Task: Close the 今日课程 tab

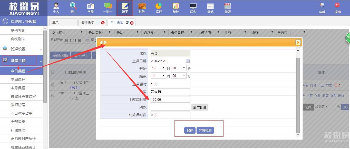Action: (x=132, y=23)
